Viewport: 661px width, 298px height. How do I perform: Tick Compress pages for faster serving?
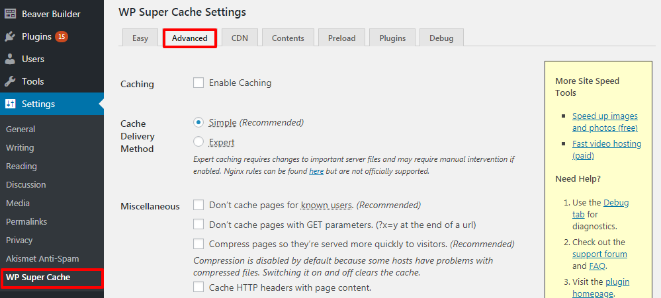(x=198, y=244)
